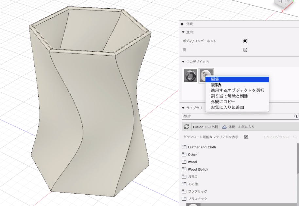
Task: Click the library refresh icon
Action: pyautogui.click(x=186, y=127)
